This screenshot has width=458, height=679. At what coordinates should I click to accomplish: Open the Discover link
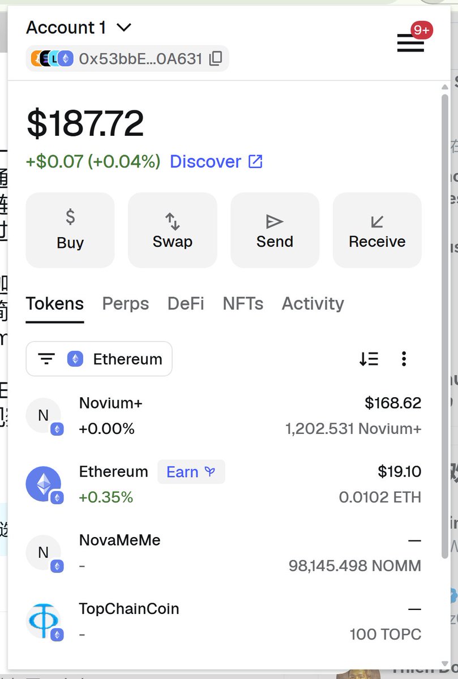(216, 162)
